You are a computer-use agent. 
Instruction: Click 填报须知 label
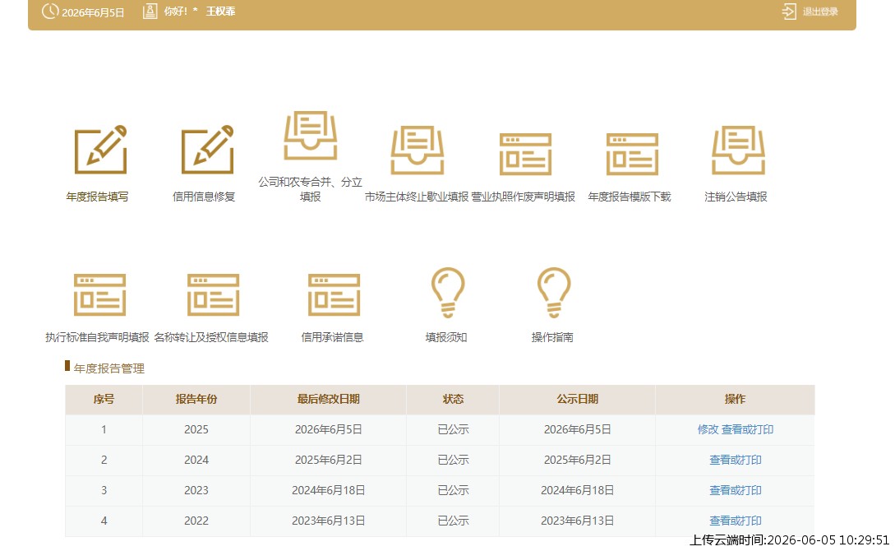[x=446, y=337]
